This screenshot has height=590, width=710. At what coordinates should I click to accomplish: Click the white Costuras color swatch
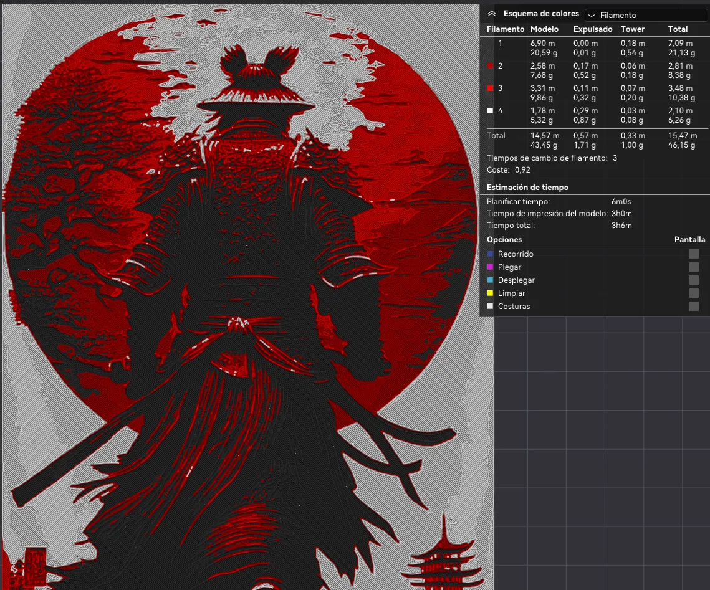click(x=490, y=307)
